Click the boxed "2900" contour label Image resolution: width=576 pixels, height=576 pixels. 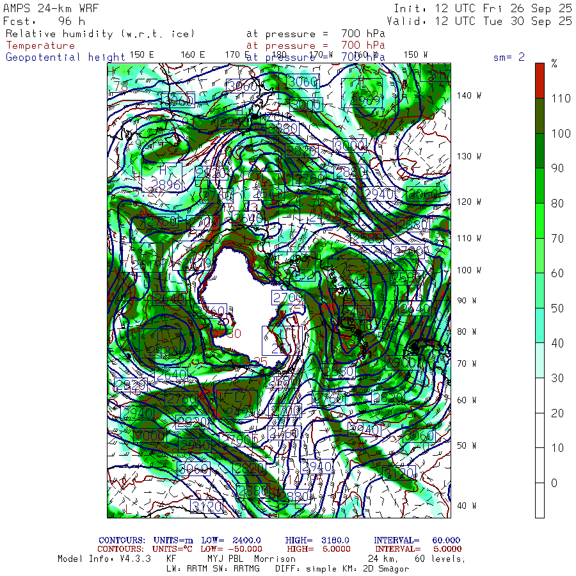401,363
